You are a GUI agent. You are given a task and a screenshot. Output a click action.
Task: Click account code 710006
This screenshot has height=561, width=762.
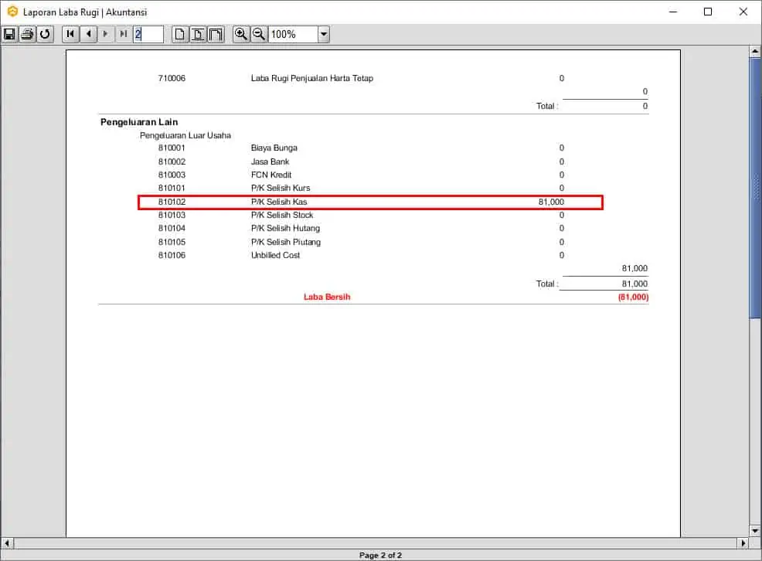[x=172, y=78]
